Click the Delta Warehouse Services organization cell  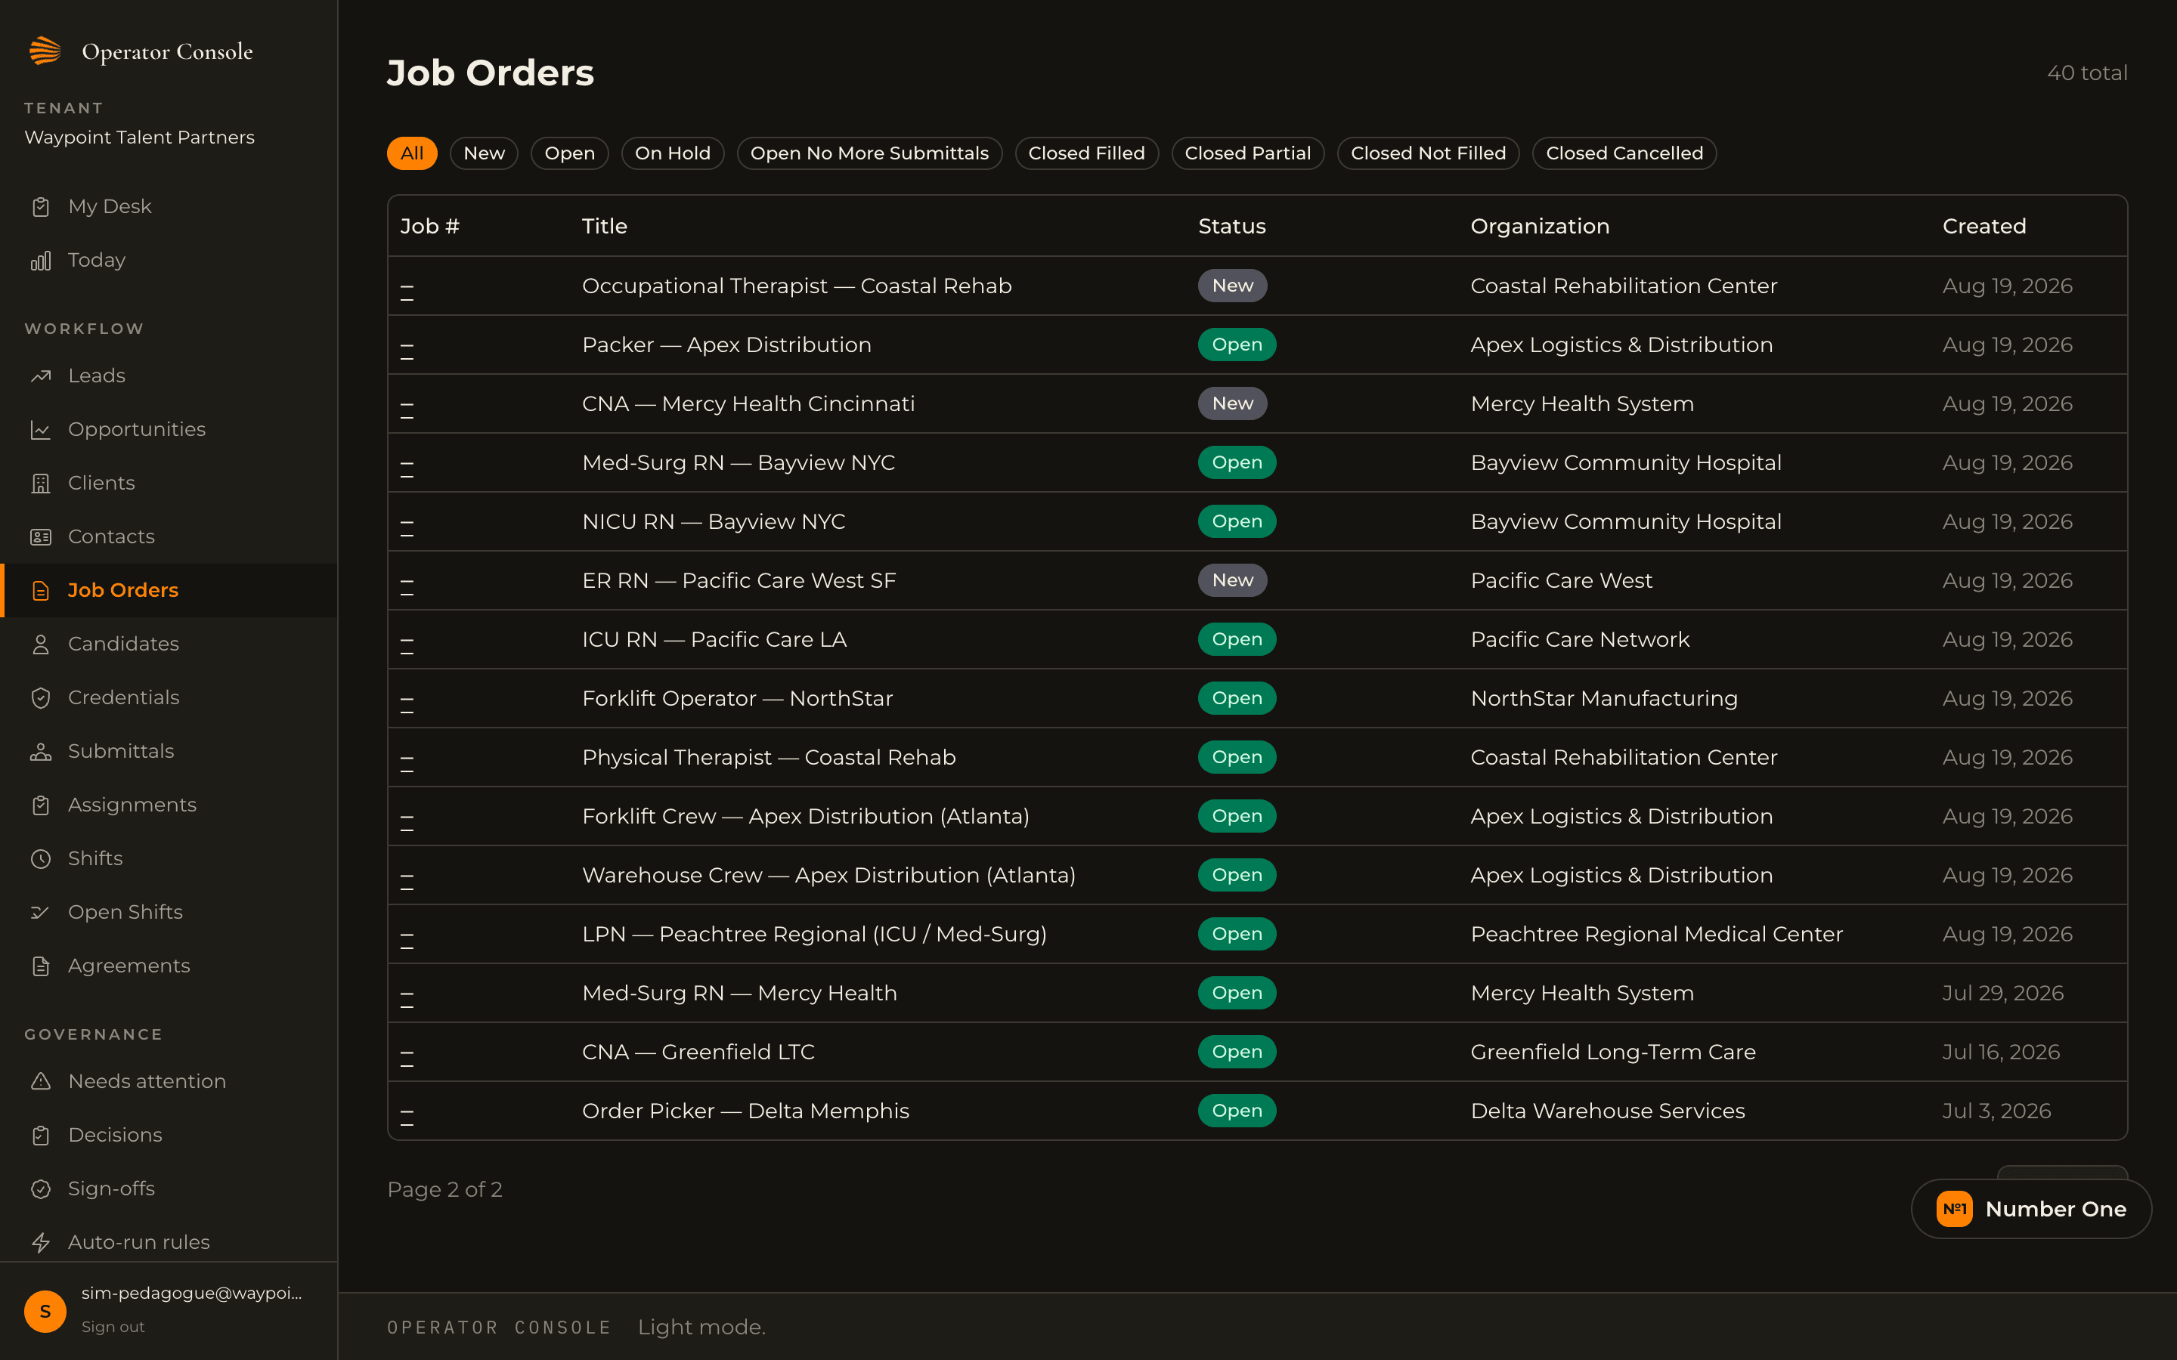1608,1111
